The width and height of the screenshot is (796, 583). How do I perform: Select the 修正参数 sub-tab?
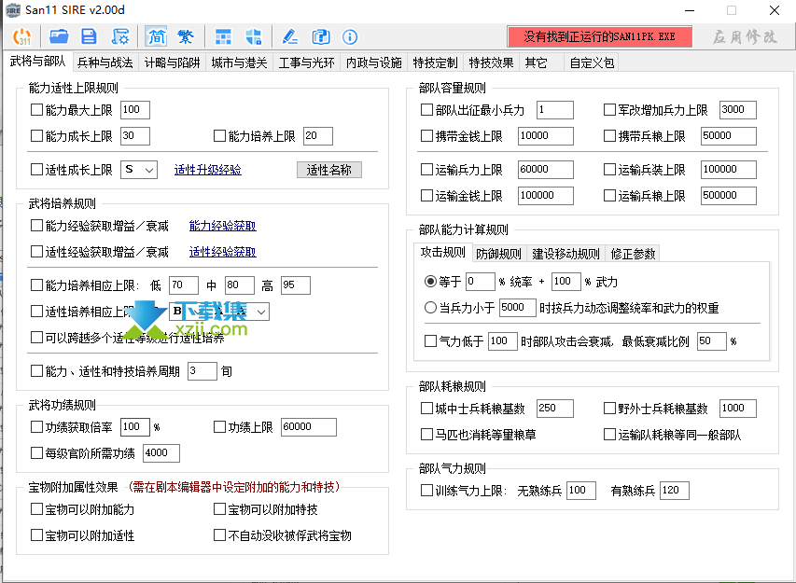tap(633, 254)
